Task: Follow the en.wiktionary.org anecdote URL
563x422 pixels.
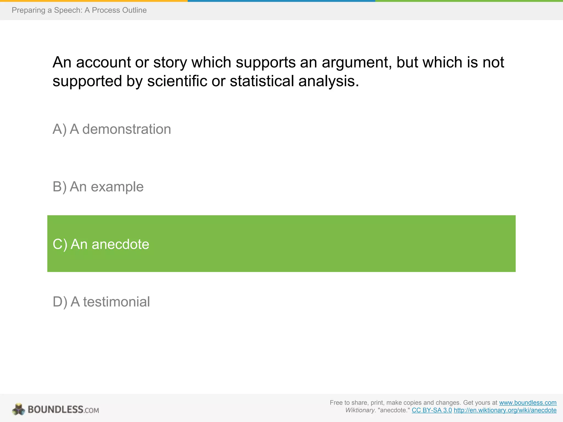Action: (x=505, y=410)
